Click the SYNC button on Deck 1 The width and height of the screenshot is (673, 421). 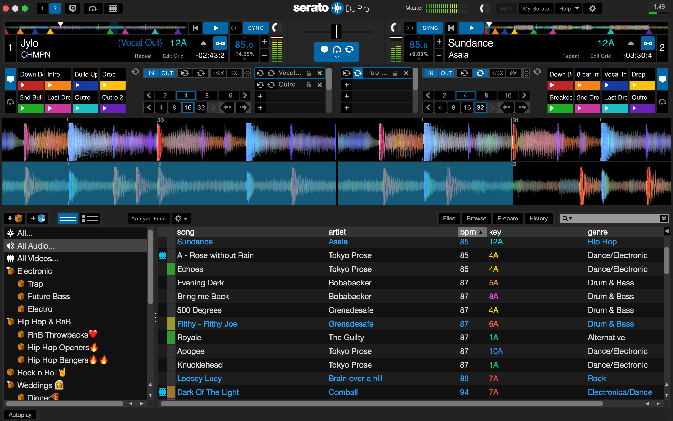point(255,28)
